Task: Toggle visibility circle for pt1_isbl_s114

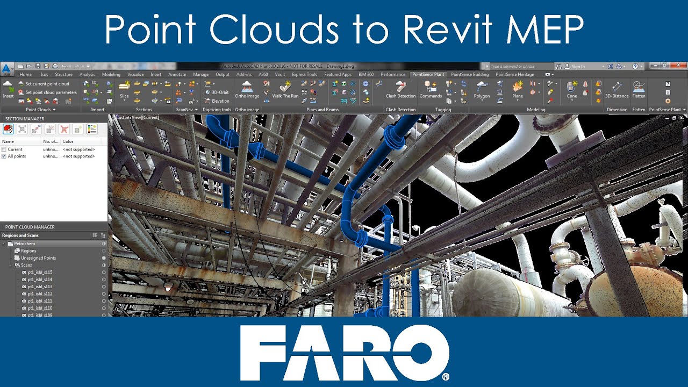Action: pyautogui.click(x=104, y=279)
